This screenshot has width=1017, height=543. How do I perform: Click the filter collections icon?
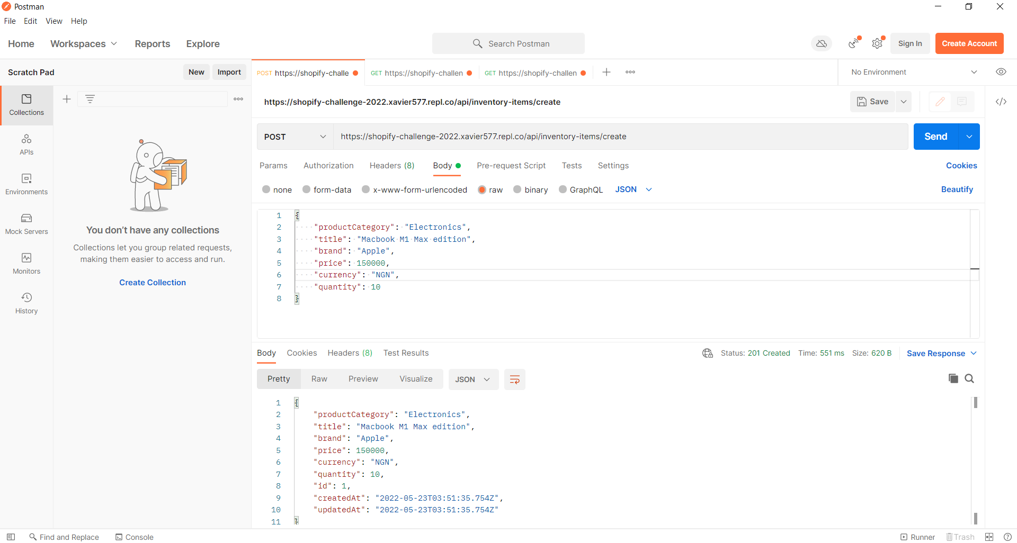(x=90, y=99)
